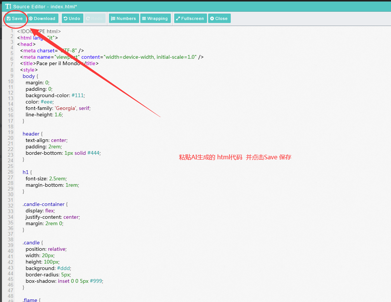Click the box-shadow inset property line
391x302 pixels.
(64, 281)
